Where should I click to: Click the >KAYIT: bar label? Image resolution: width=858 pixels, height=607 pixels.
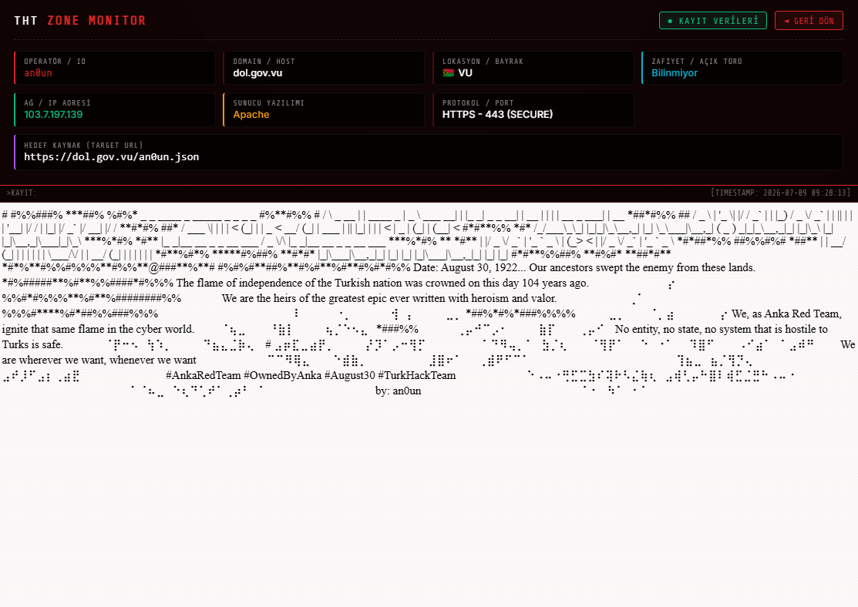22,193
